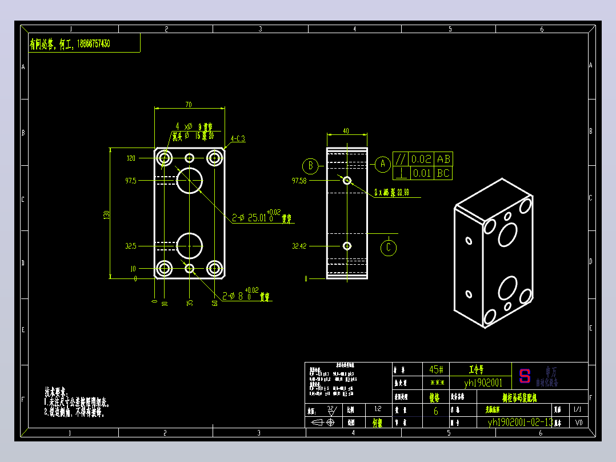Click the 60 ordinate label at bottom
The width and height of the screenshot is (616, 462).
click(x=214, y=303)
